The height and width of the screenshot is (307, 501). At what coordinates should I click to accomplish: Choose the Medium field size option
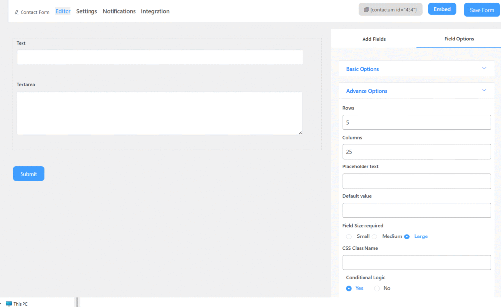pos(374,236)
